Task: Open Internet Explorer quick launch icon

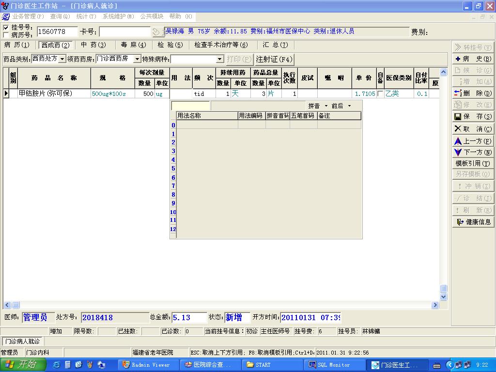Action: click(56, 365)
